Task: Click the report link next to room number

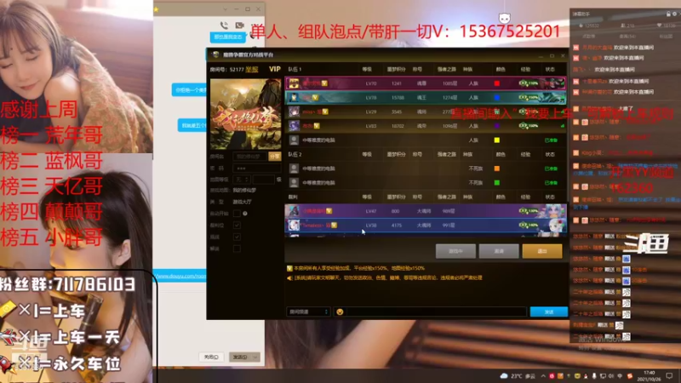Action: (x=251, y=69)
